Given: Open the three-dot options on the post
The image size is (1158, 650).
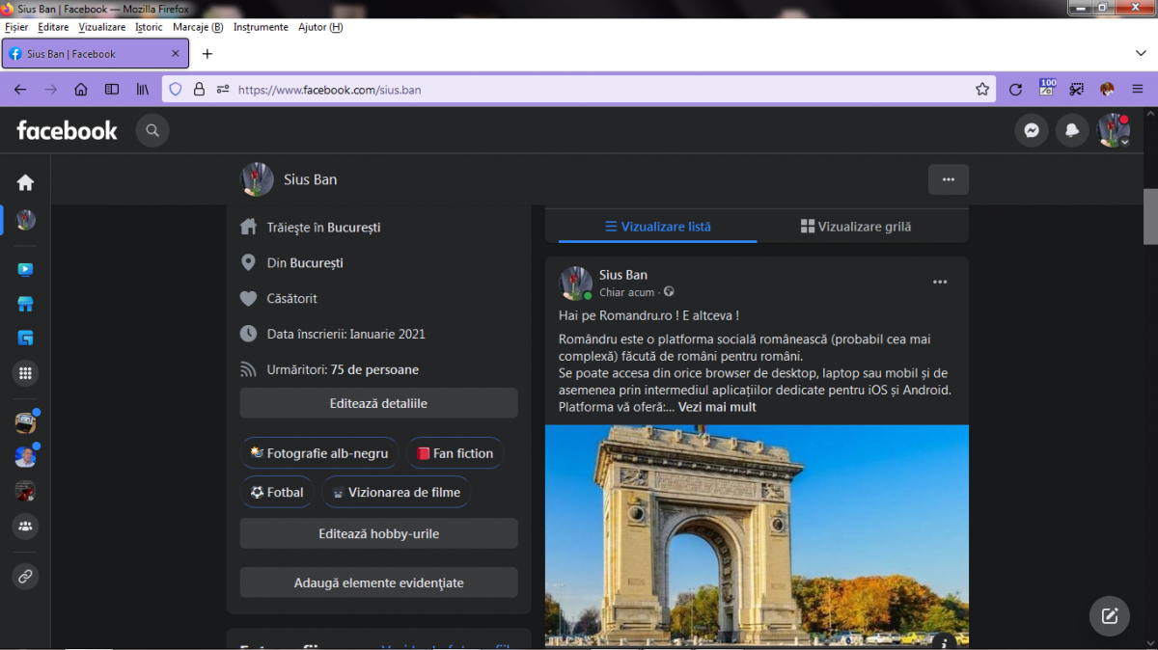Looking at the screenshot, I should pos(939,283).
